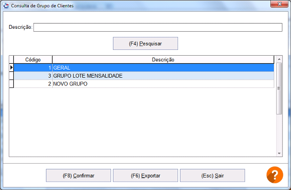Click code cell 1 in the grid
Screen dimensions: 291x190
click(33, 68)
